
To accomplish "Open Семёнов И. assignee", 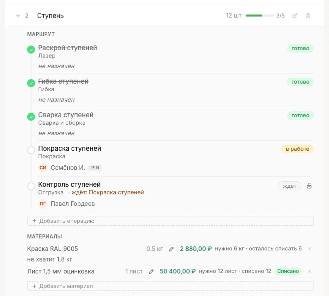I will click(x=68, y=168).
